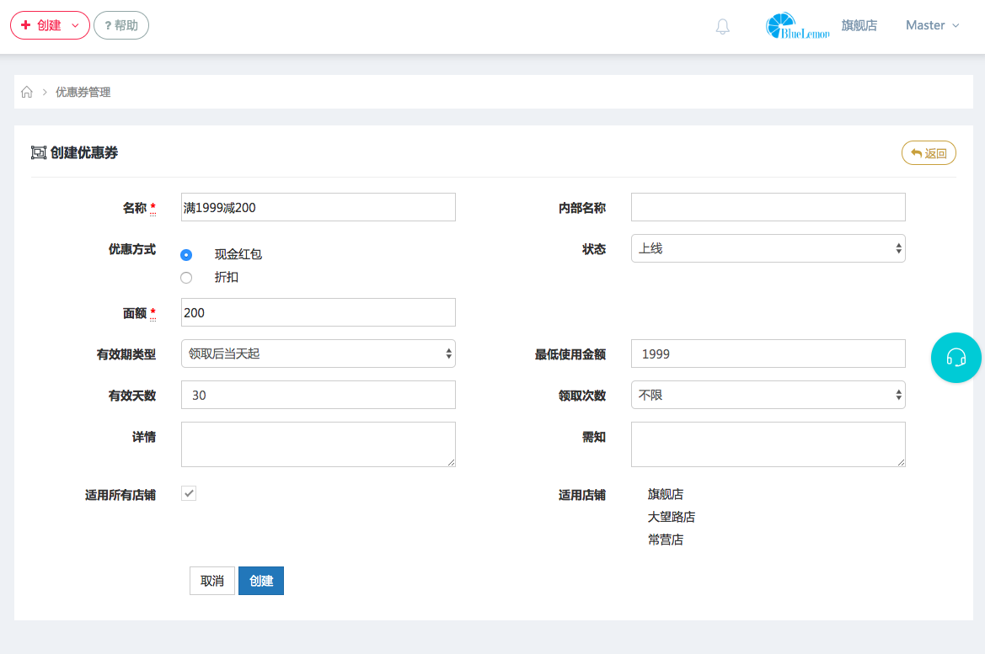Open the 状态 status dropdown
The image size is (985, 654).
tap(768, 248)
